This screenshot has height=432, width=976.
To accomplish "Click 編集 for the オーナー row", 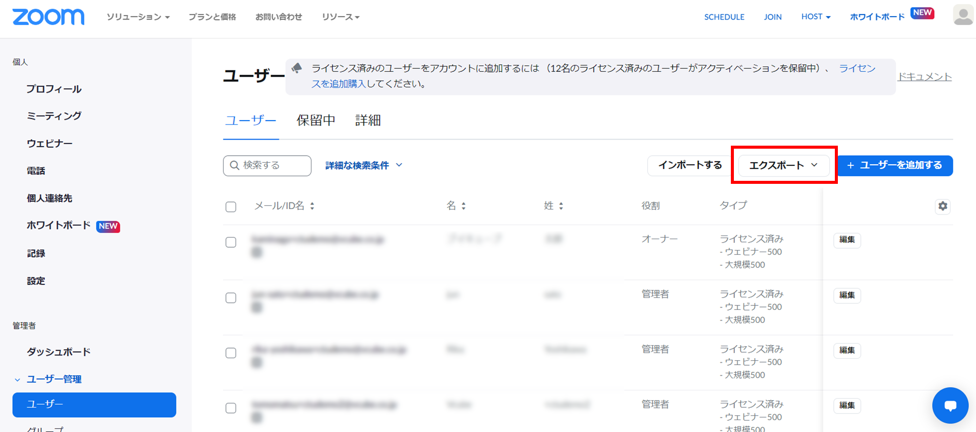I will pos(847,240).
